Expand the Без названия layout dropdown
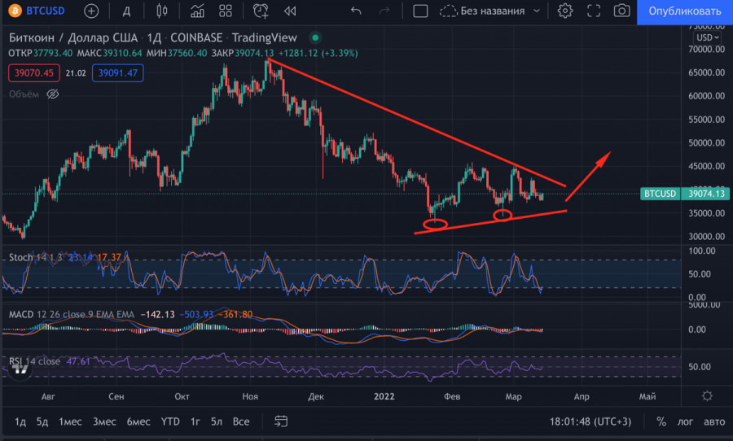 pyautogui.click(x=537, y=11)
